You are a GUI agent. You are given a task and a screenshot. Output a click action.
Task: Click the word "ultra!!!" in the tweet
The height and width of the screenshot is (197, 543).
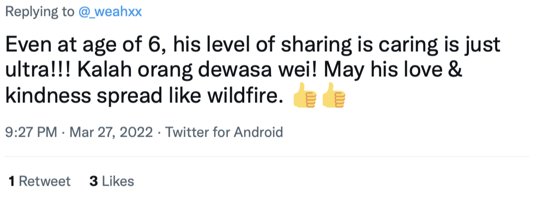tap(38, 70)
